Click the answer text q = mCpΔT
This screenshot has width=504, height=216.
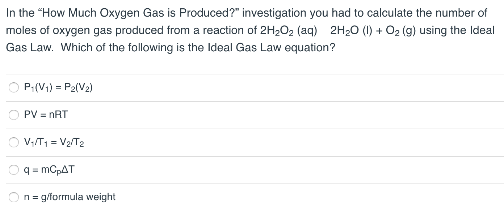(49, 170)
